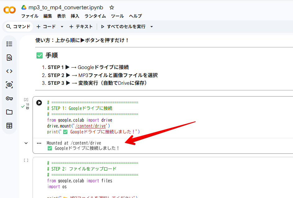Click '# STEP 1: Googleドライブに接続' comment
Screen dimensions: 293x198
pyautogui.click(x=80, y=108)
